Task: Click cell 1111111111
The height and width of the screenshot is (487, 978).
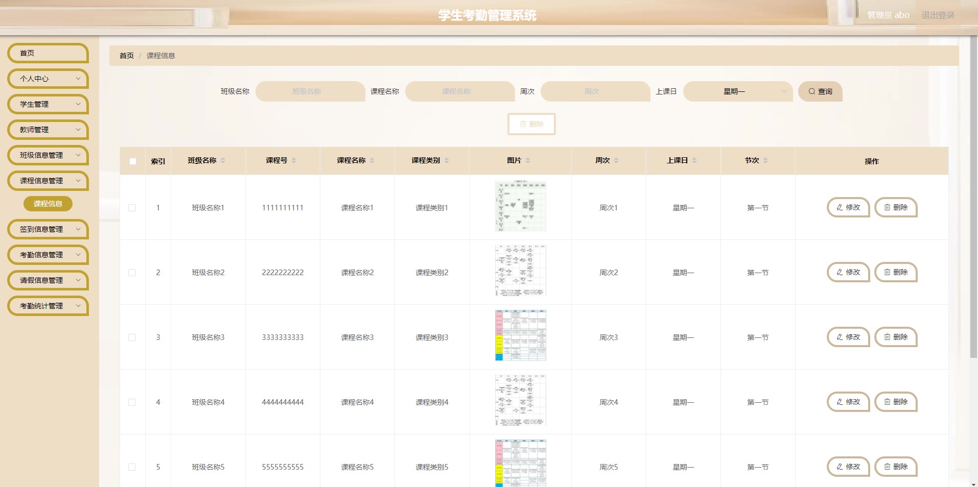Action: (x=283, y=208)
